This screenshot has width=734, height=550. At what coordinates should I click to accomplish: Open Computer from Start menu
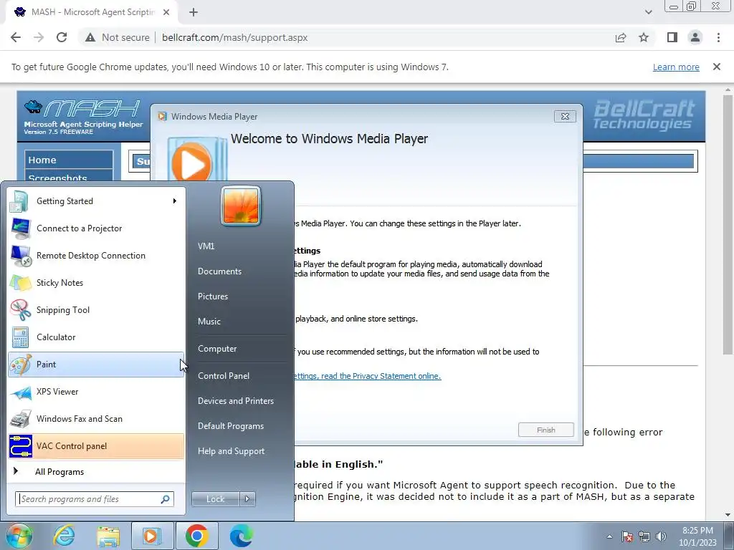pyautogui.click(x=217, y=349)
